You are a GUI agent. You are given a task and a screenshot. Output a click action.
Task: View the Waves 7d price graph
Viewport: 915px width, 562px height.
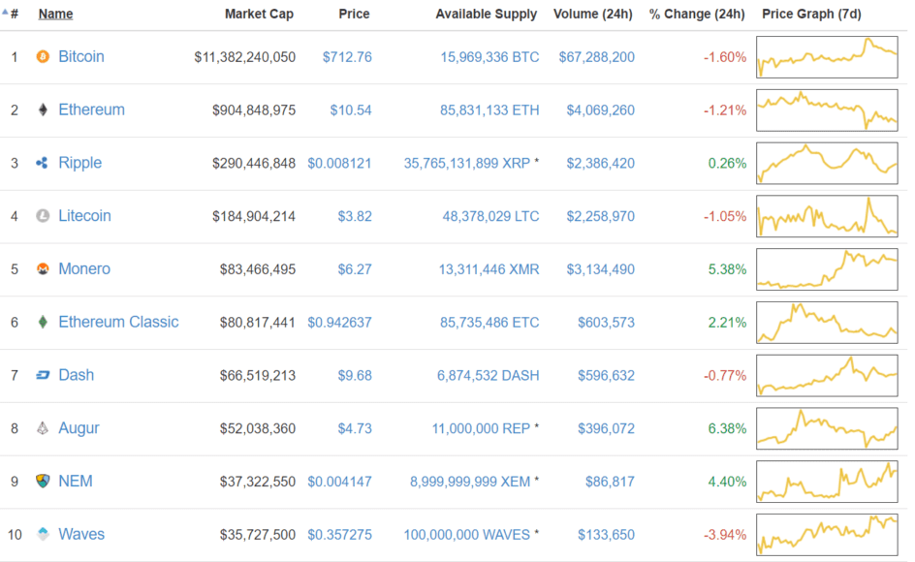pos(827,535)
